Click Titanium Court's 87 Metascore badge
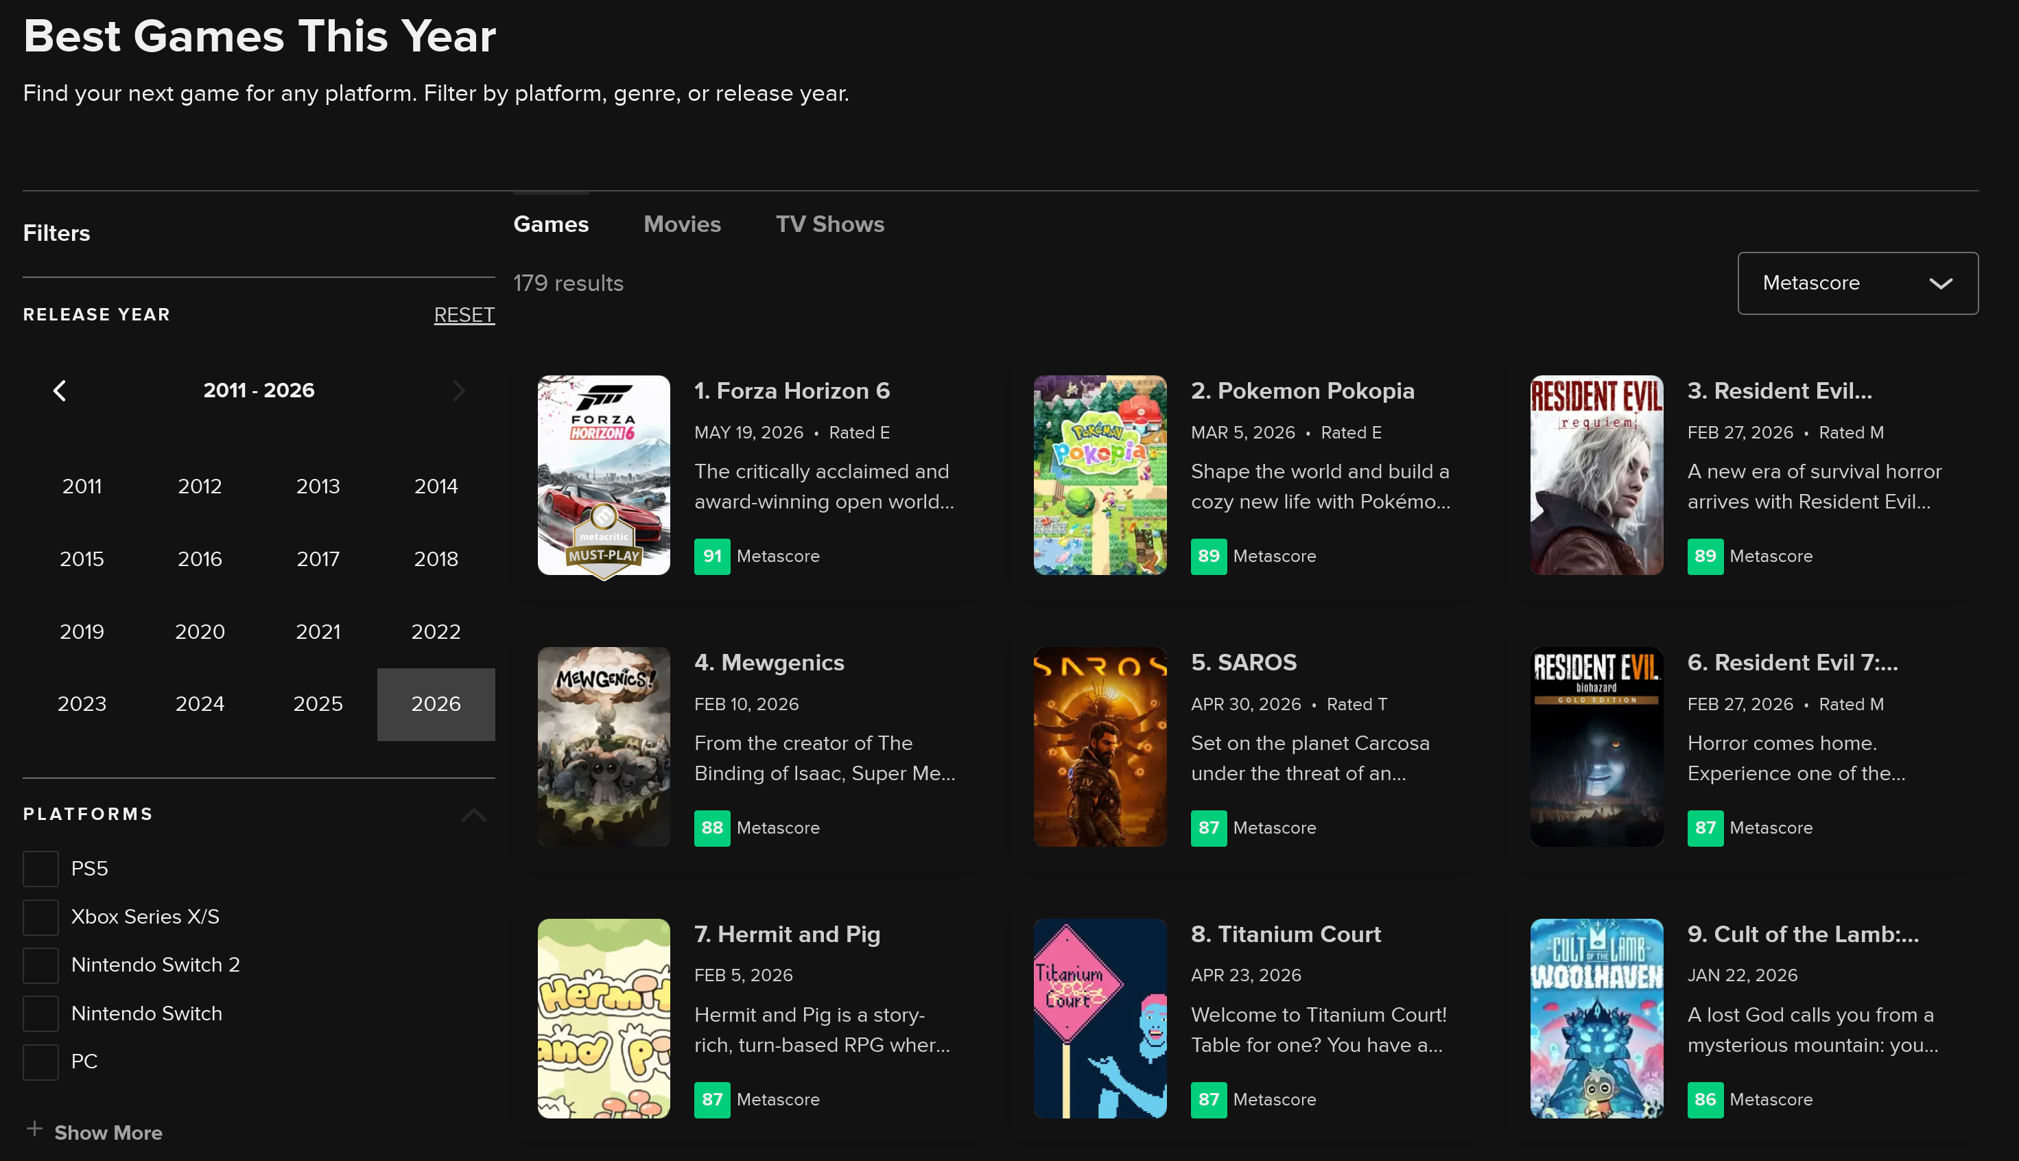The width and height of the screenshot is (2019, 1161). (1208, 1101)
